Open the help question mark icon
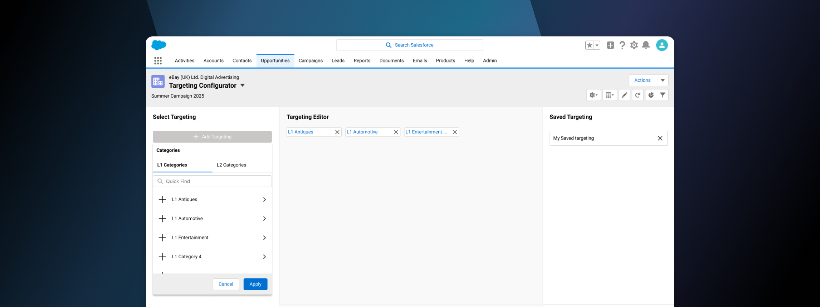 pos(622,45)
